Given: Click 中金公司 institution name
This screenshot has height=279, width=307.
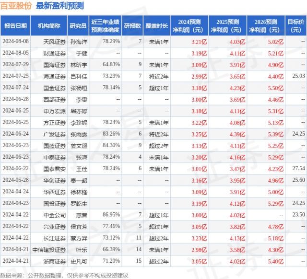Looking at the screenshot, I should [54, 215].
